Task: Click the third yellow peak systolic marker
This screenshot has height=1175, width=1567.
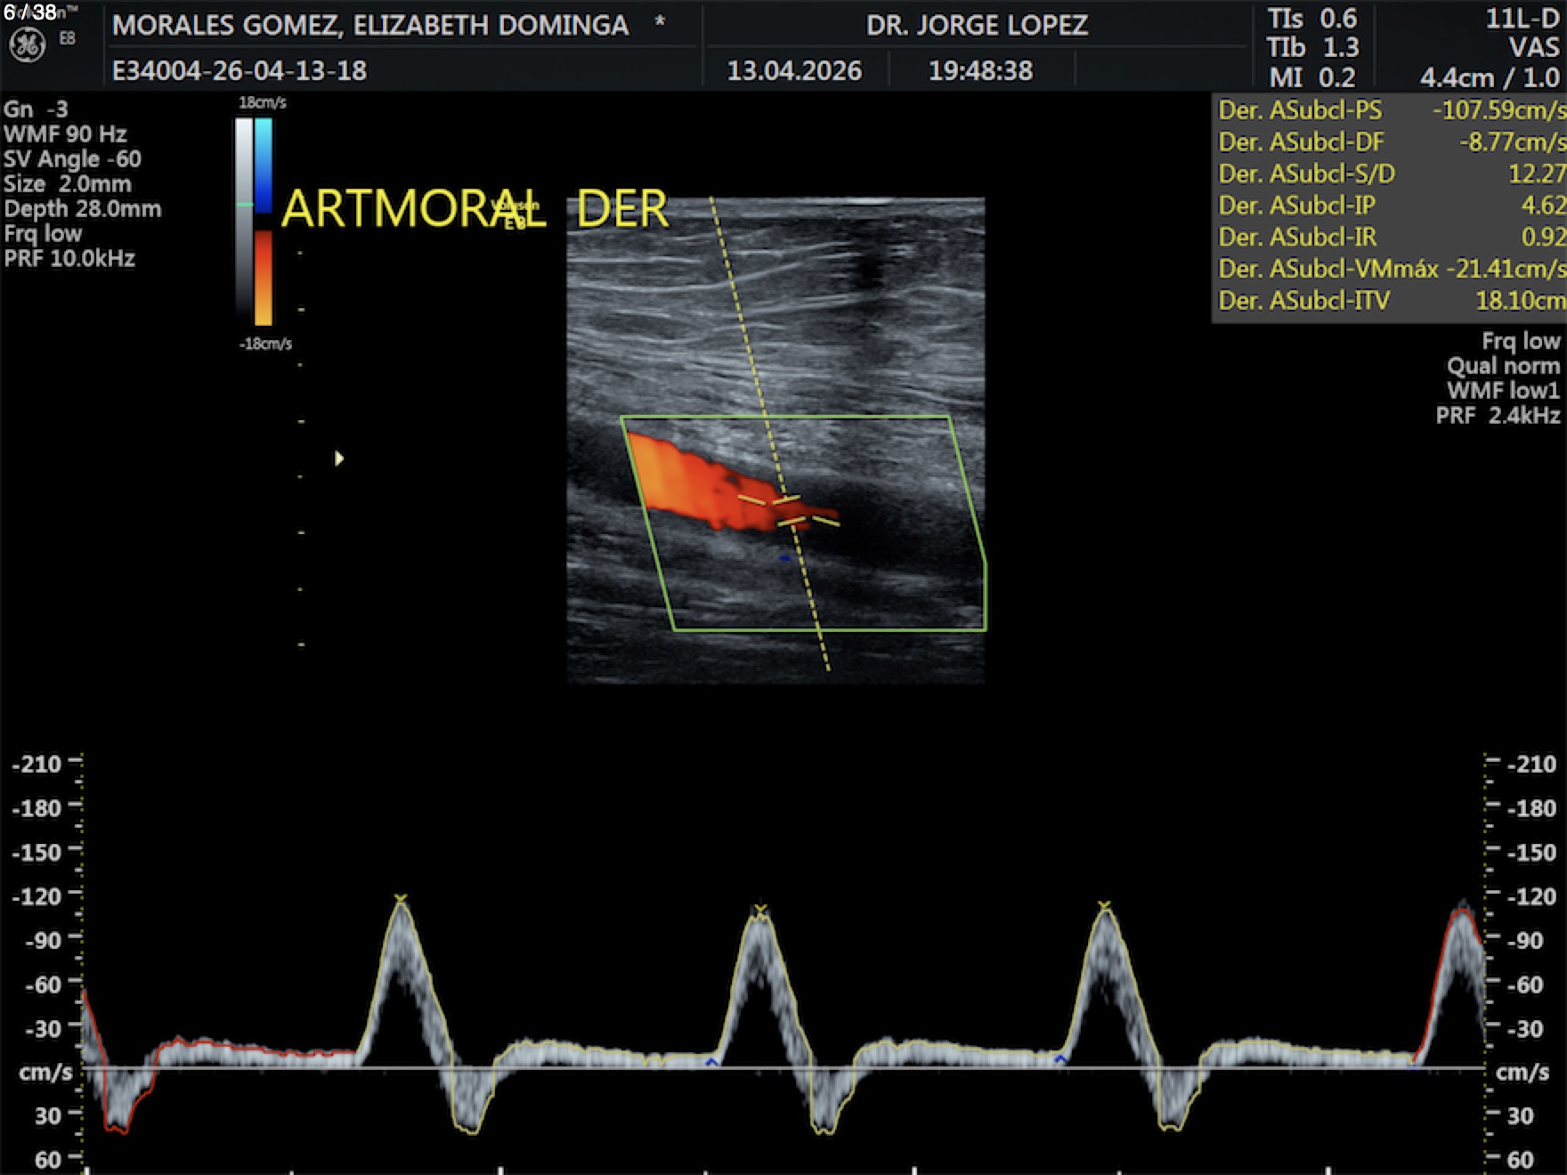Action: pos(1104,906)
